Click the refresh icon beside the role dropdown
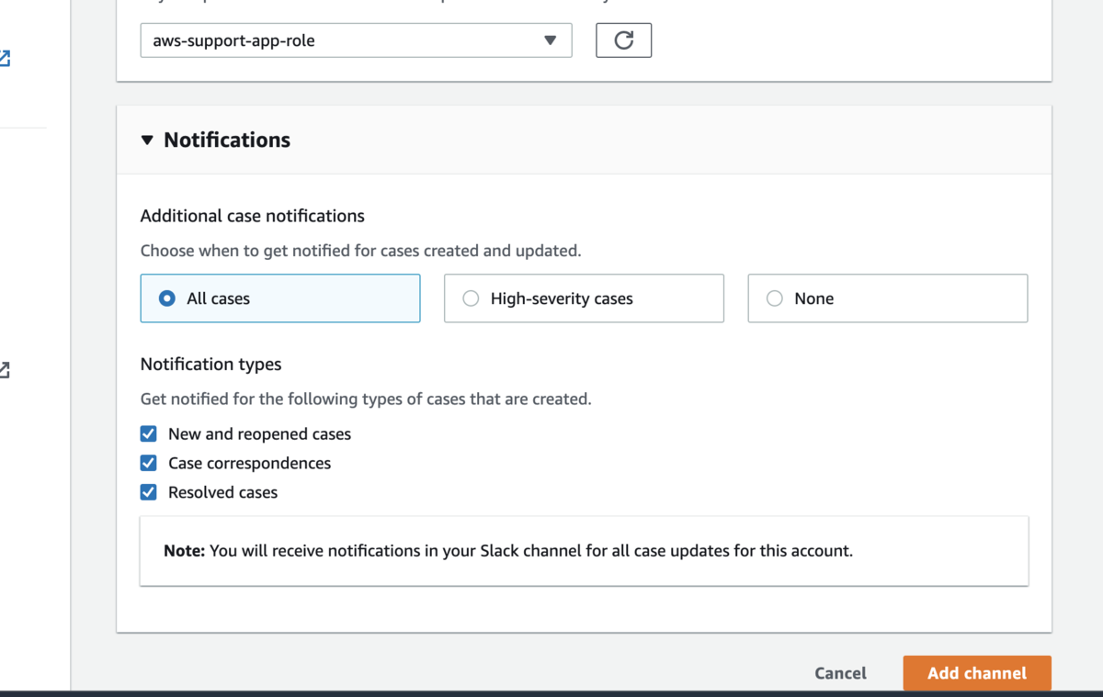Image resolution: width=1103 pixels, height=697 pixels. pyautogui.click(x=623, y=40)
